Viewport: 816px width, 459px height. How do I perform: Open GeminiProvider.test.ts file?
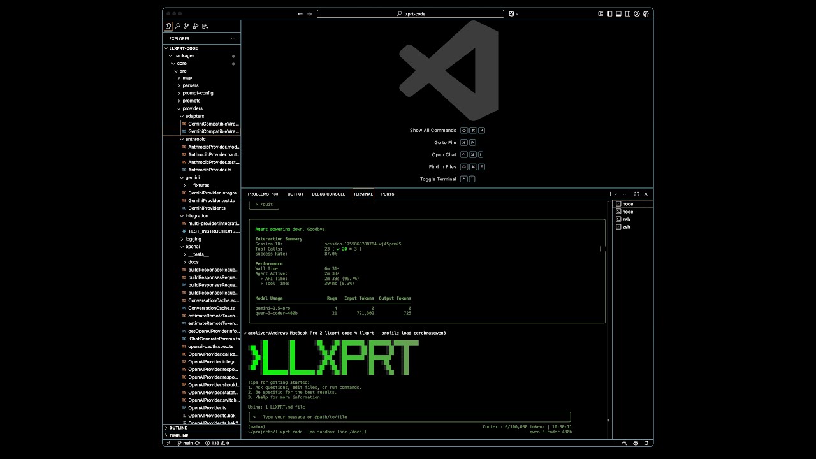[x=201, y=200]
